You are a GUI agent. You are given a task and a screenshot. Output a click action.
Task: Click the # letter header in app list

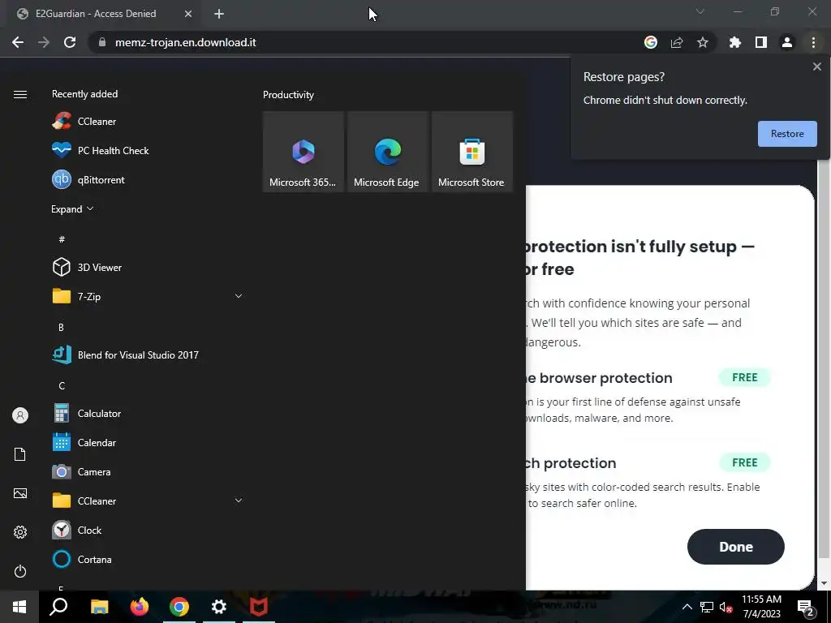pyautogui.click(x=62, y=239)
